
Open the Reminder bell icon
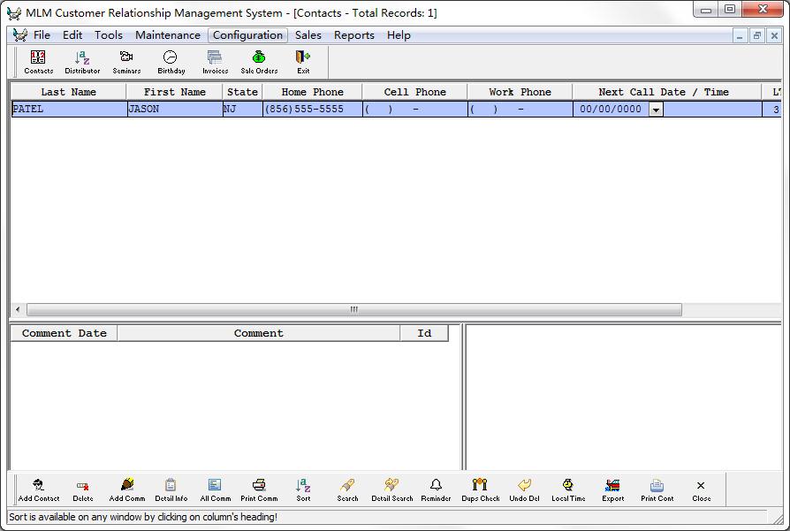click(436, 489)
